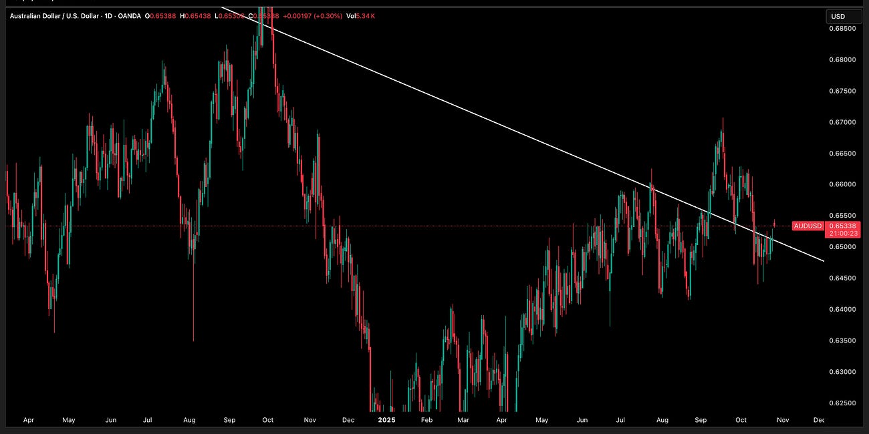Click the High value H0.65438 in legend
Viewport: 869px width, 434px height.
[x=194, y=15]
